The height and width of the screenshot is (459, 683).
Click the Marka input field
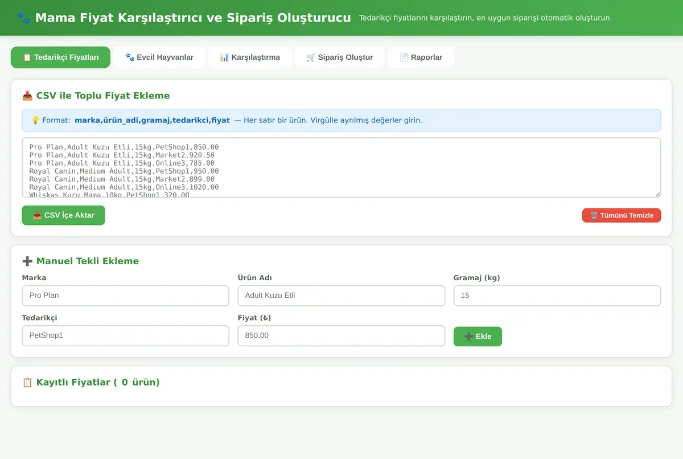point(125,296)
